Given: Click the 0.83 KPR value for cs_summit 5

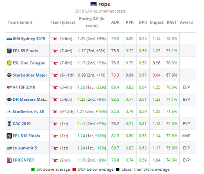Looking at the screenshot, I should 129,148.
